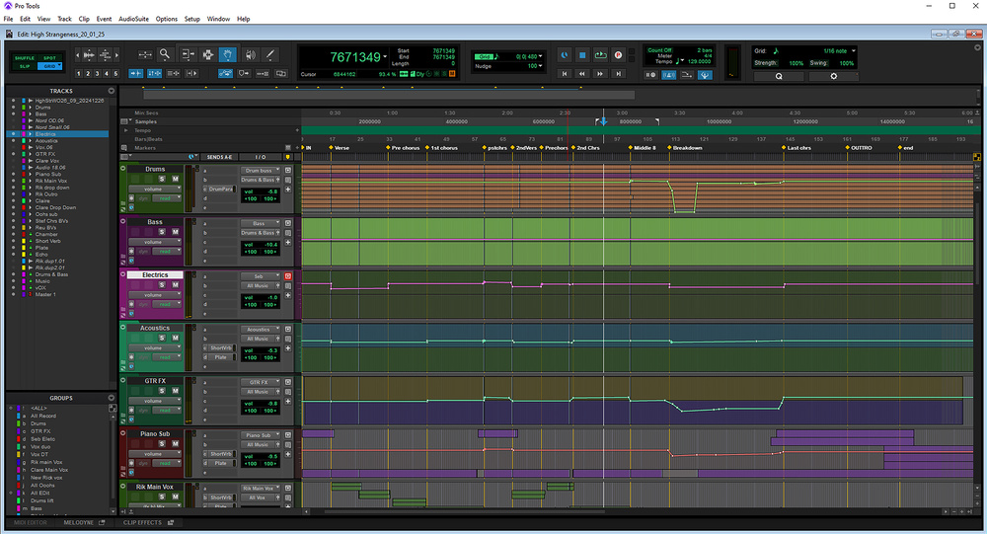Open the CLIP EFFECTS panel
The height and width of the screenshot is (534, 987).
point(143,522)
